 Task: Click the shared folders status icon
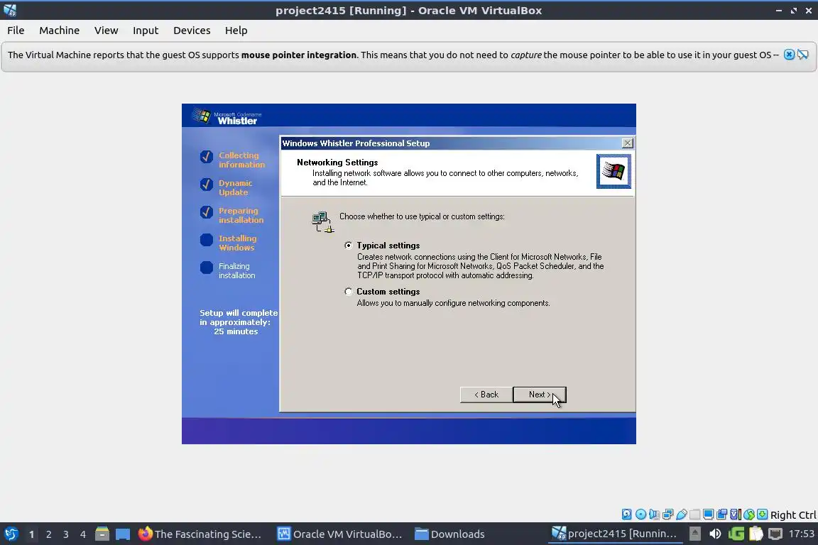[x=695, y=514]
